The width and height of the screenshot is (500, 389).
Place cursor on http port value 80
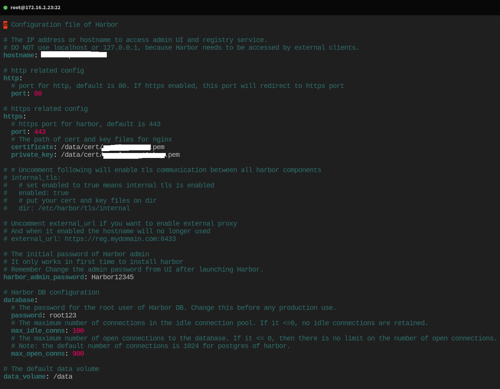click(x=38, y=94)
